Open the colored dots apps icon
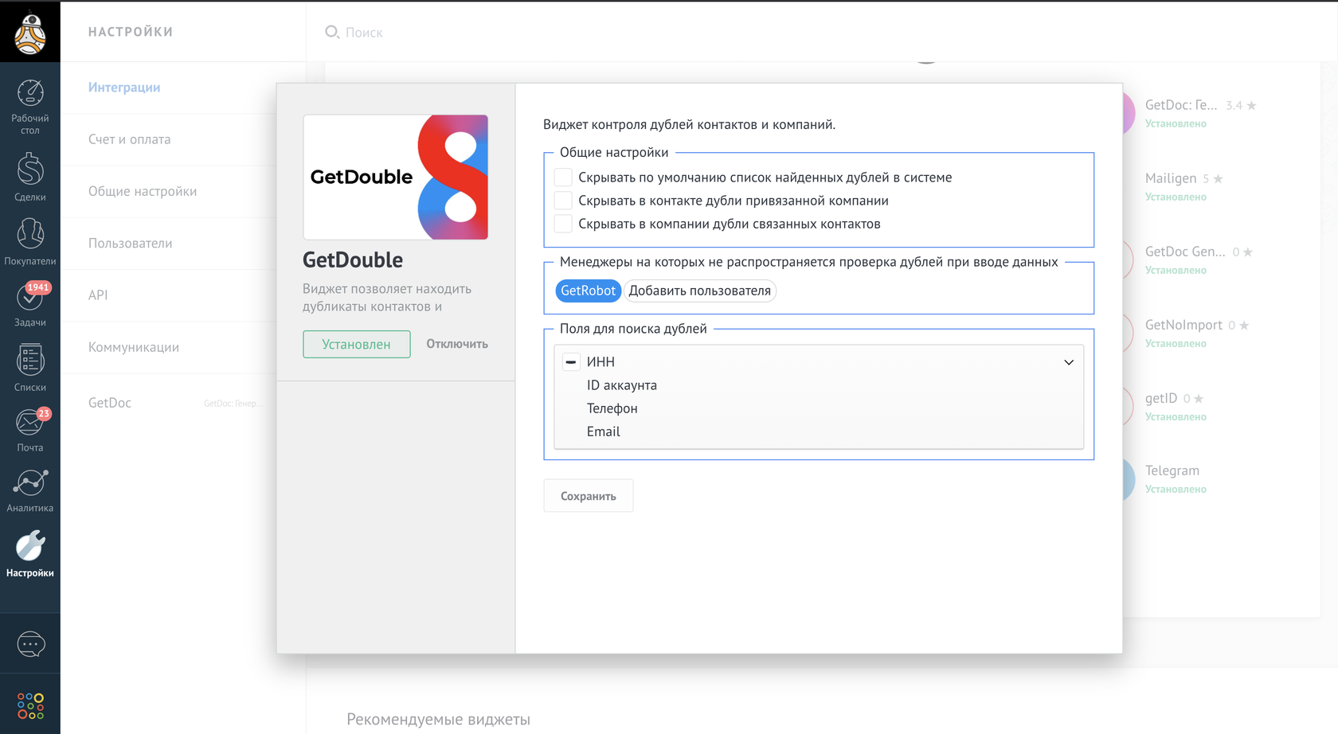 pyautogui.click(x=30, y=705)
